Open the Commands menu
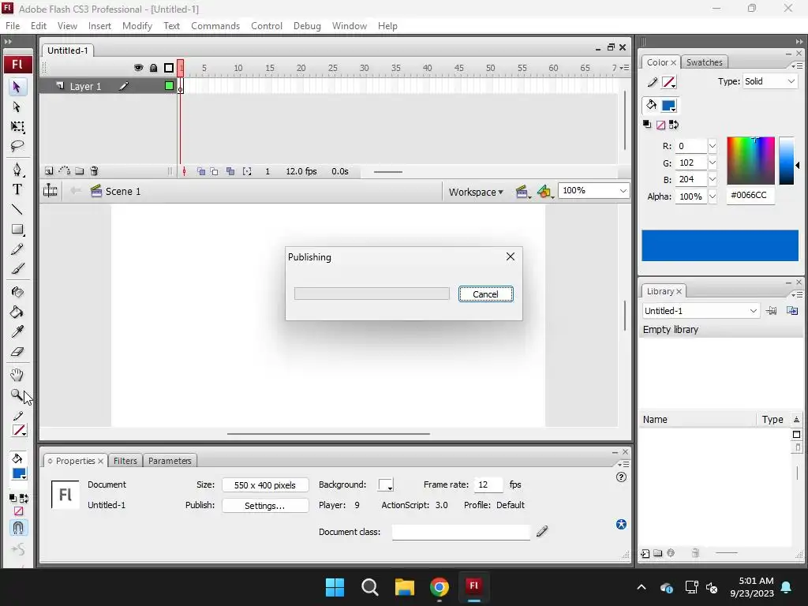 coord(215,26)
